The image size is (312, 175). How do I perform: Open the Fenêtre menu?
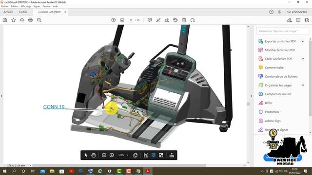tap(46, 6)
